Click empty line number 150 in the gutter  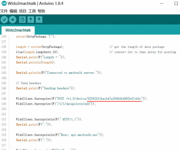tap(4, 109)
